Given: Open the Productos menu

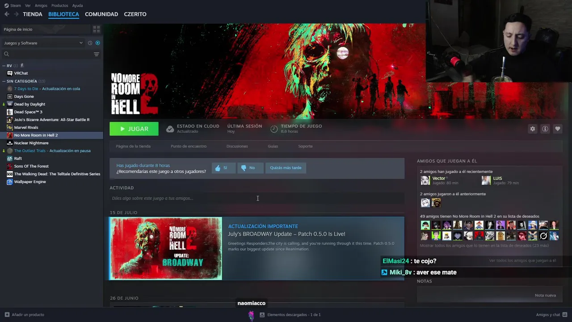Looking at the screenshot, I should coord(60,5).
